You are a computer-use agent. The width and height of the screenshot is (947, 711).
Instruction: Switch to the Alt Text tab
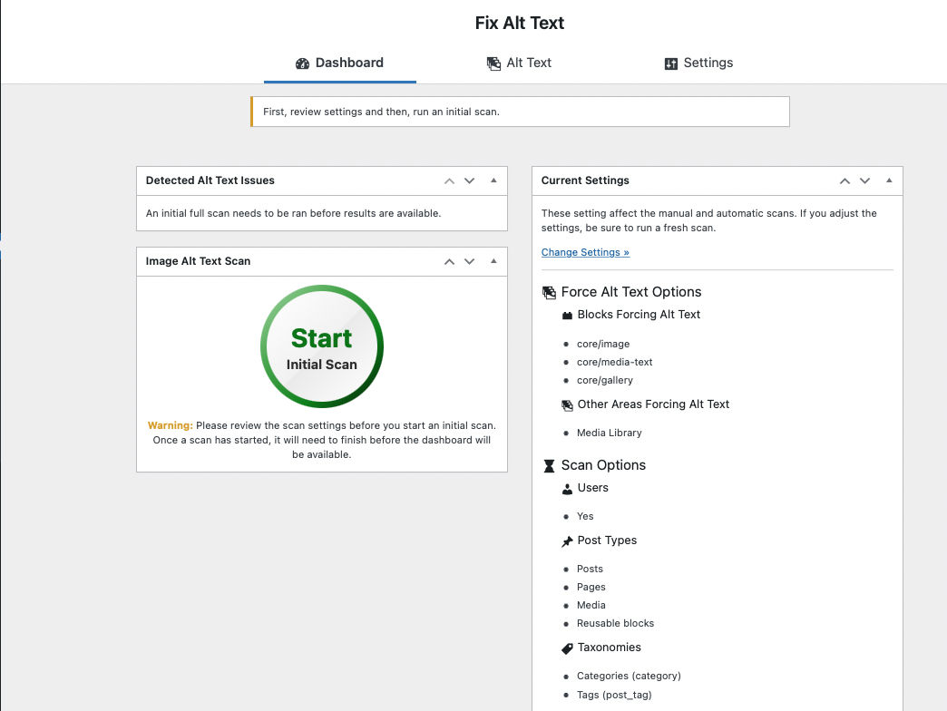[519, 63]
